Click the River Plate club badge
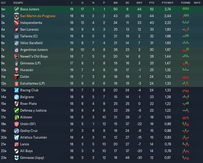Screen dimensions: 203x163 (x=16, y=104)
